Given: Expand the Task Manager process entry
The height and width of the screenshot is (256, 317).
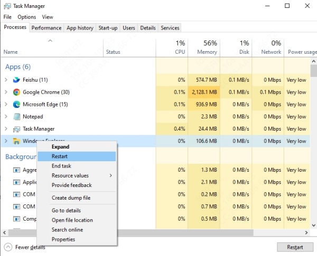Looking at the screenshot, I should pyautogui.click(x=6, y=129).
